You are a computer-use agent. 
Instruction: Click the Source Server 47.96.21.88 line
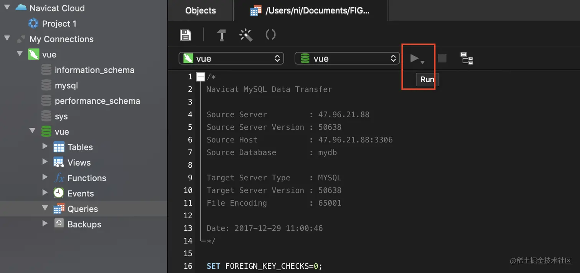tap(288, 114)
